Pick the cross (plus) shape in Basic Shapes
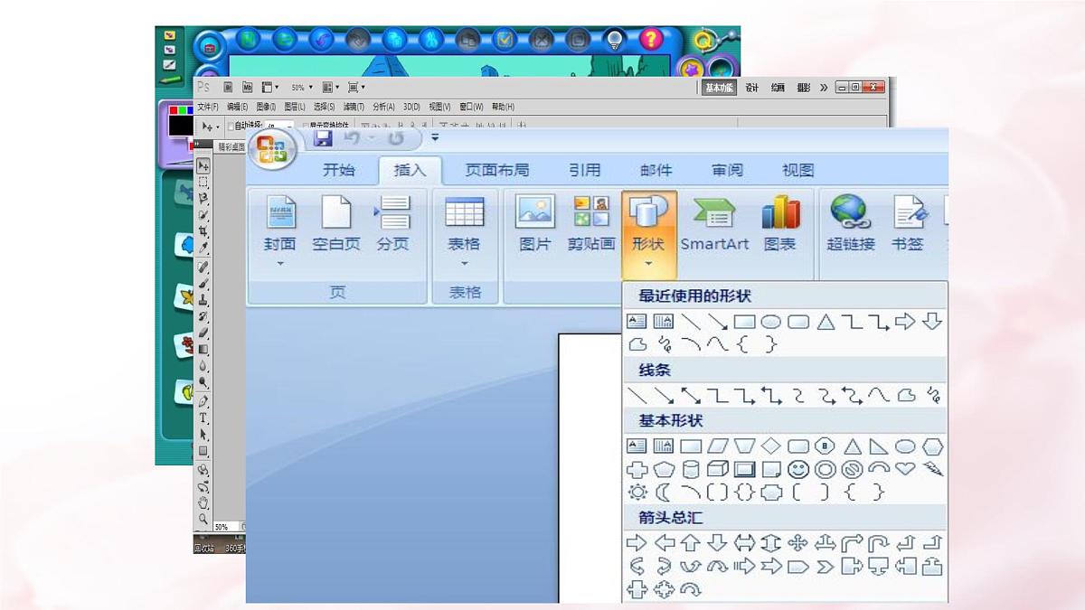This screenshot has width=1085, height=610. (x=637, y=469)
